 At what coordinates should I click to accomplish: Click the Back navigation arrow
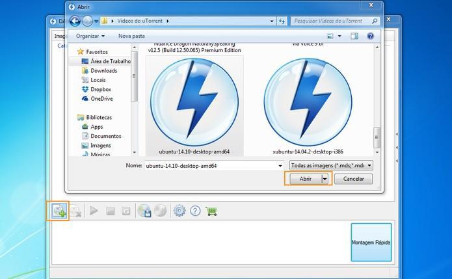click(x=75, y=21)
